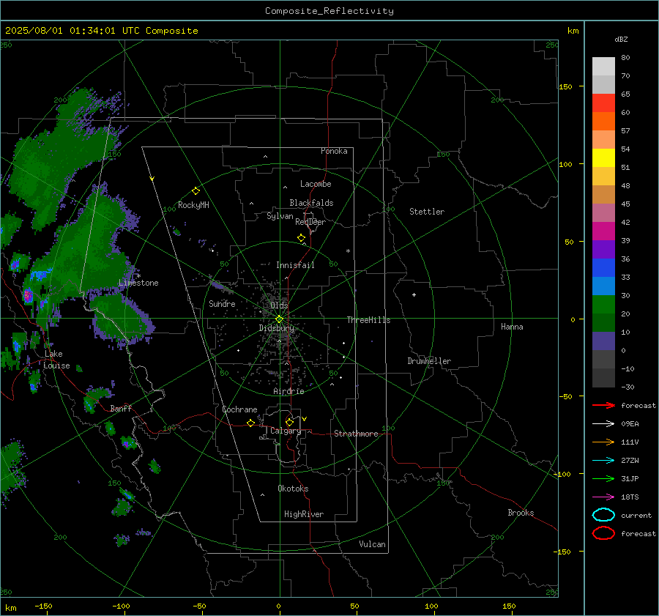Click the Limestone label
659x616 pixels.
pos(138,283)
